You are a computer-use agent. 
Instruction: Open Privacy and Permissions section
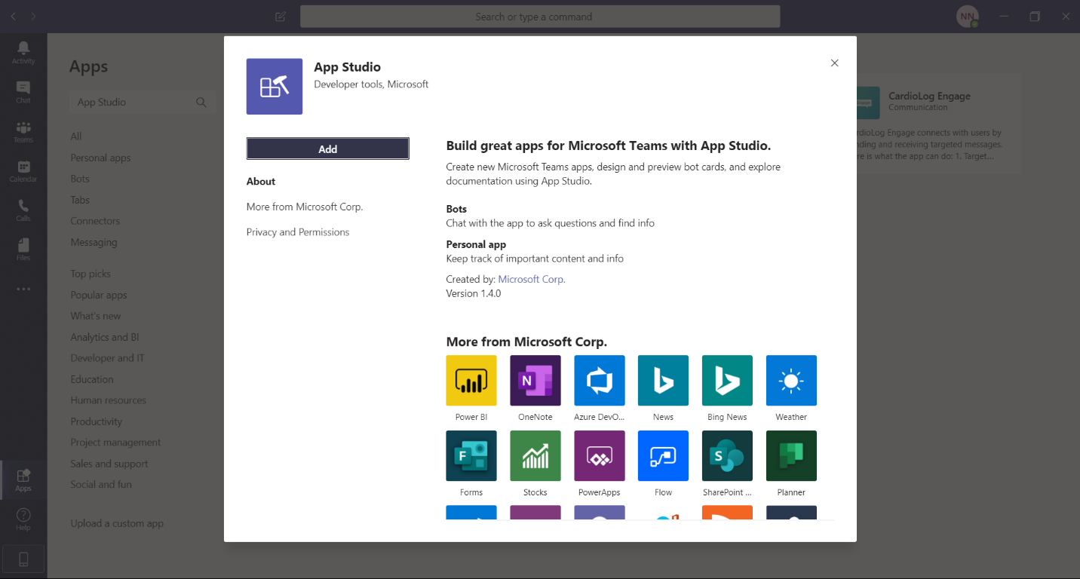tap(298, 232)
